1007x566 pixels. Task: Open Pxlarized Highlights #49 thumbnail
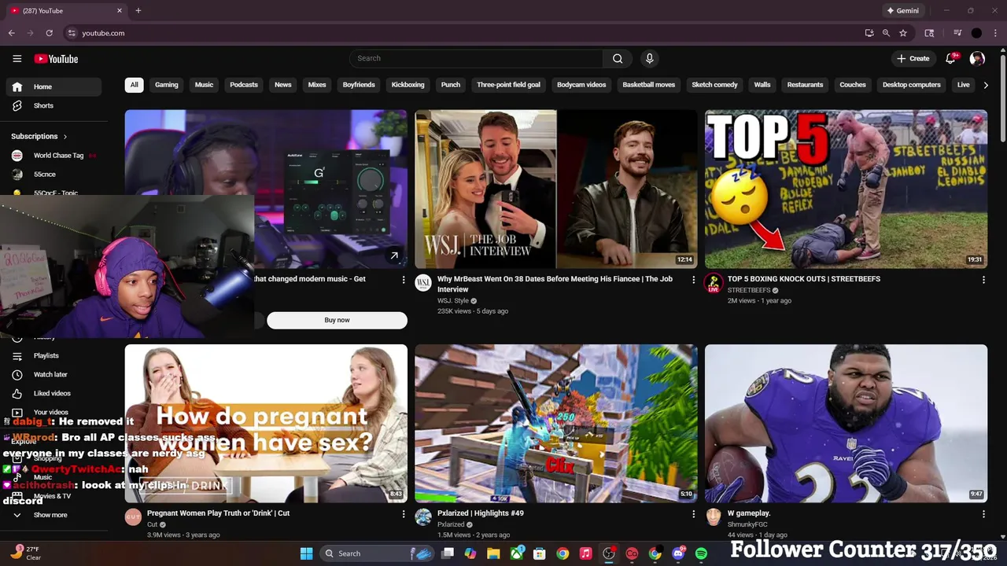coord(556,424)
